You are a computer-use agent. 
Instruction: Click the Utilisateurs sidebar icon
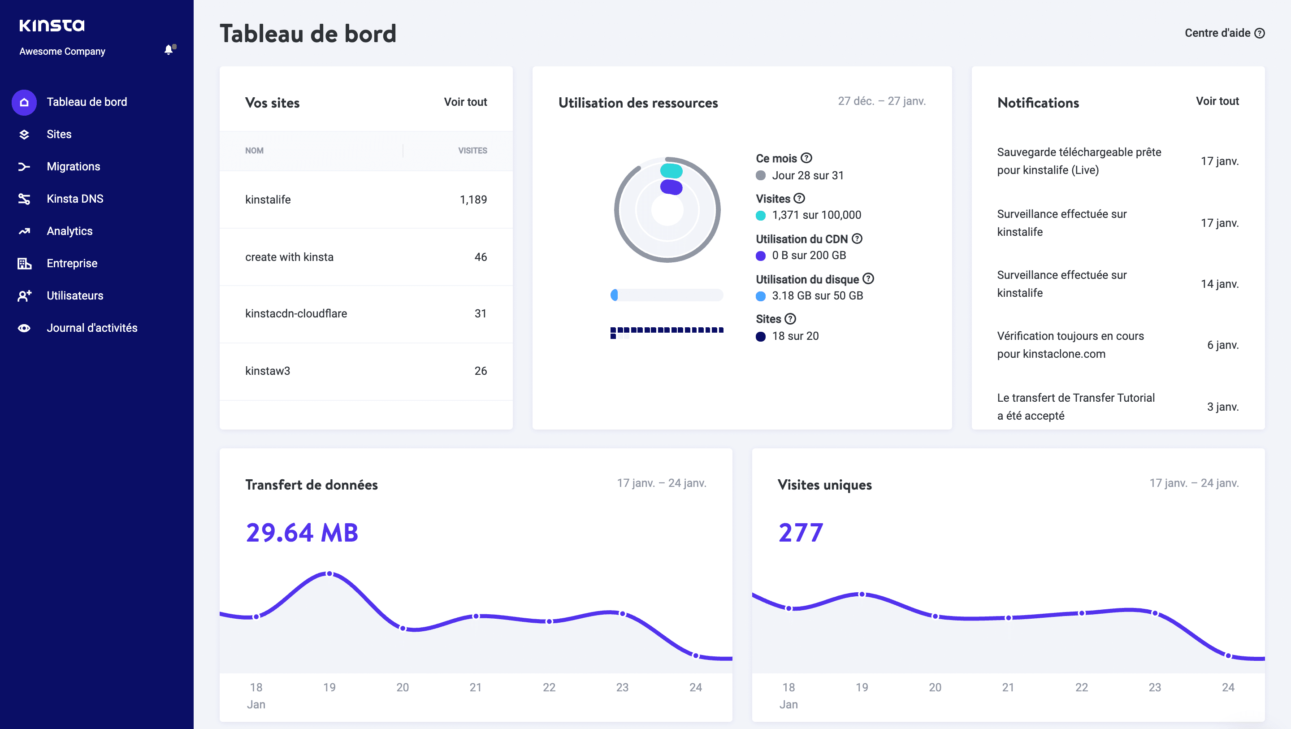coord(24,295)
